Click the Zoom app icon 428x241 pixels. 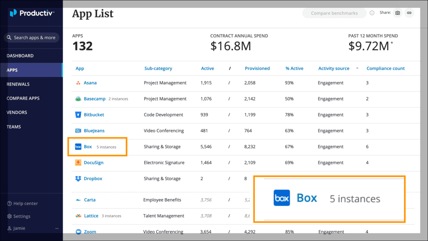pyautogui.click(x=78, y=232)
